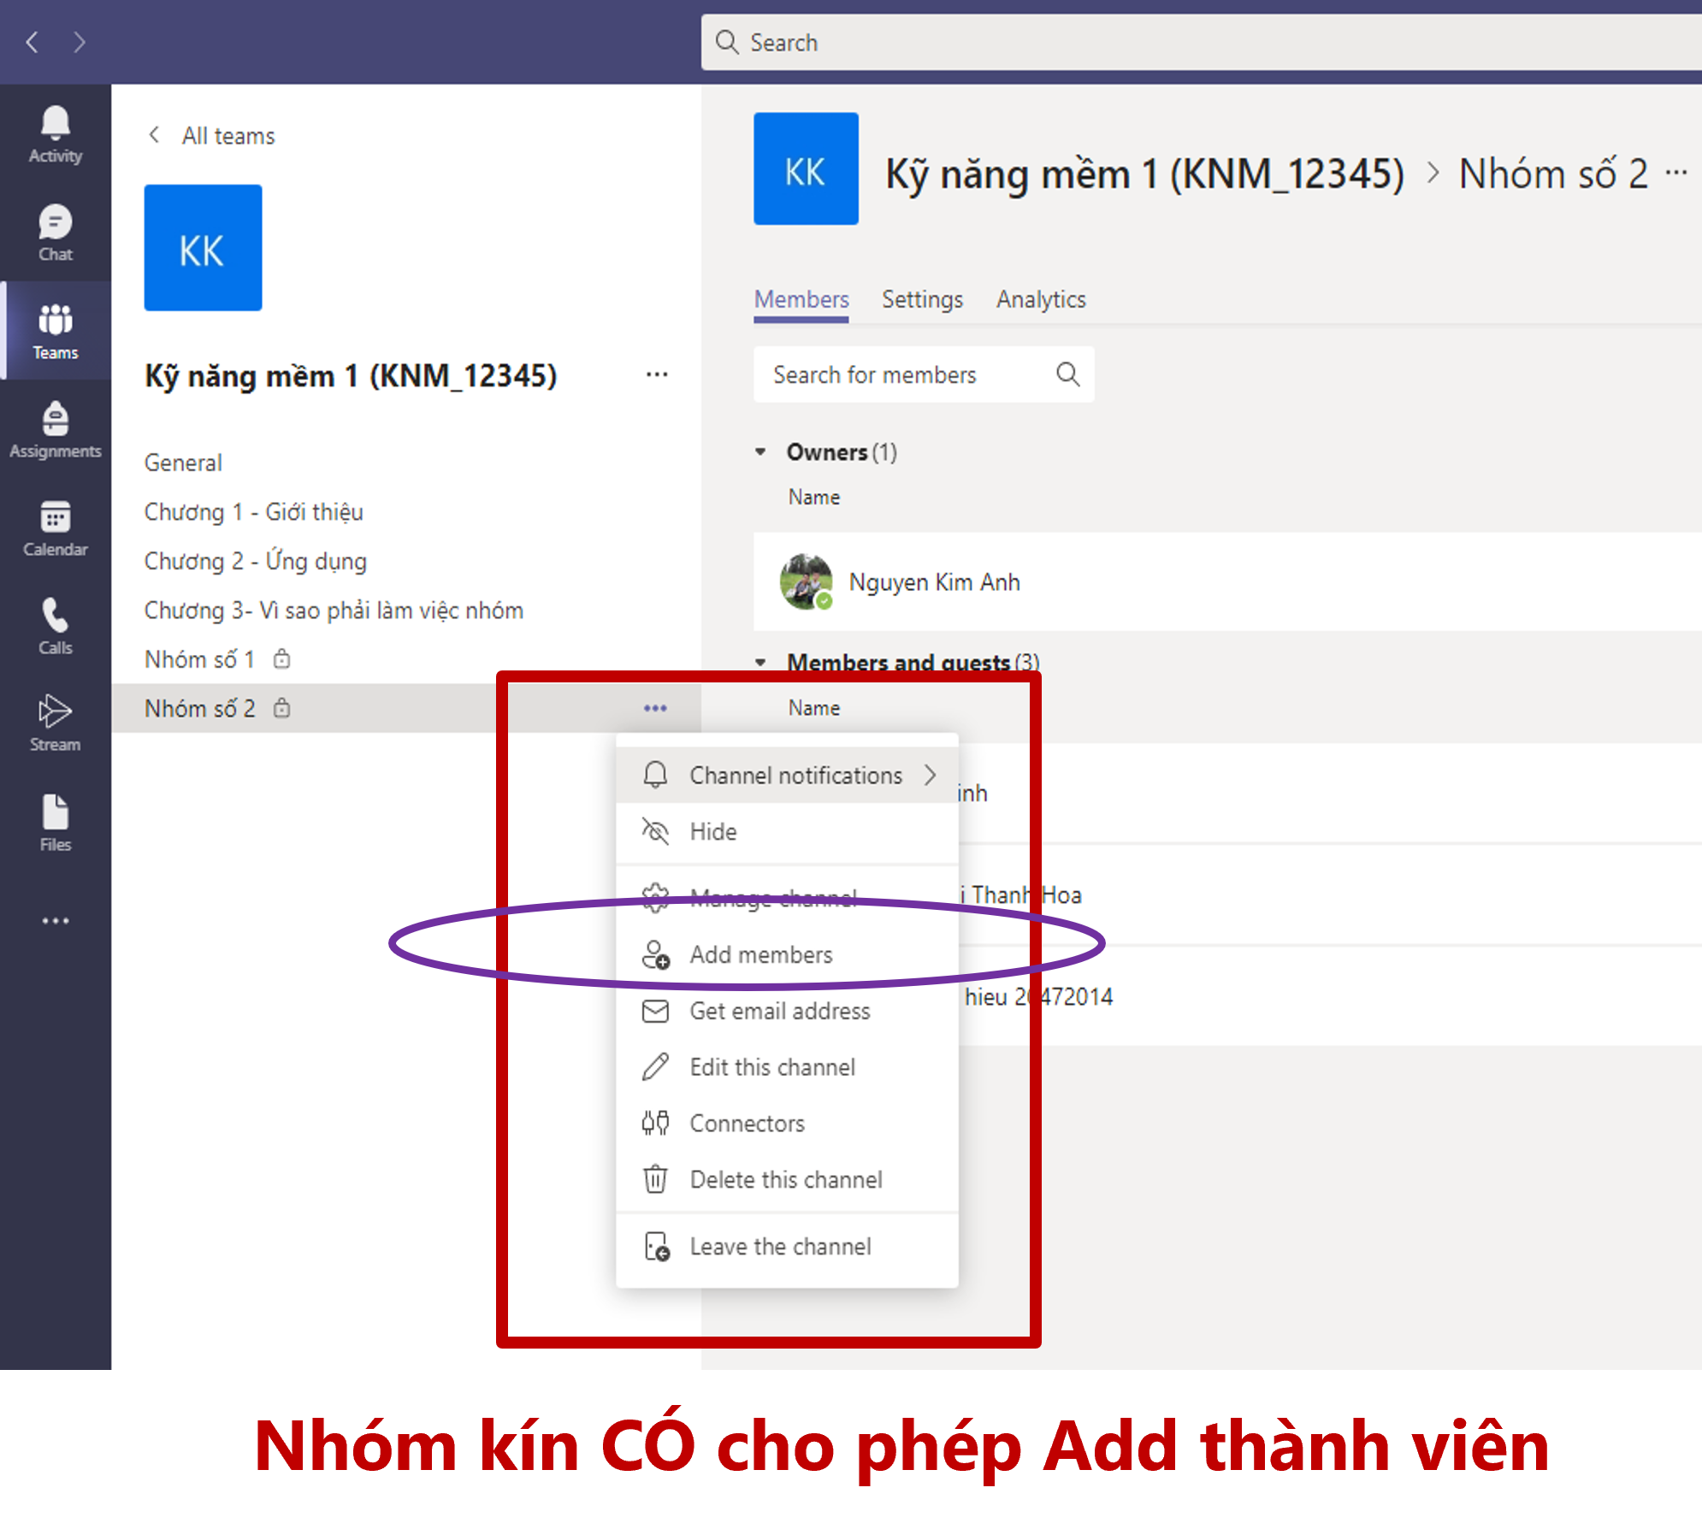Collapse the Members and guests section

tap(760, 662)
